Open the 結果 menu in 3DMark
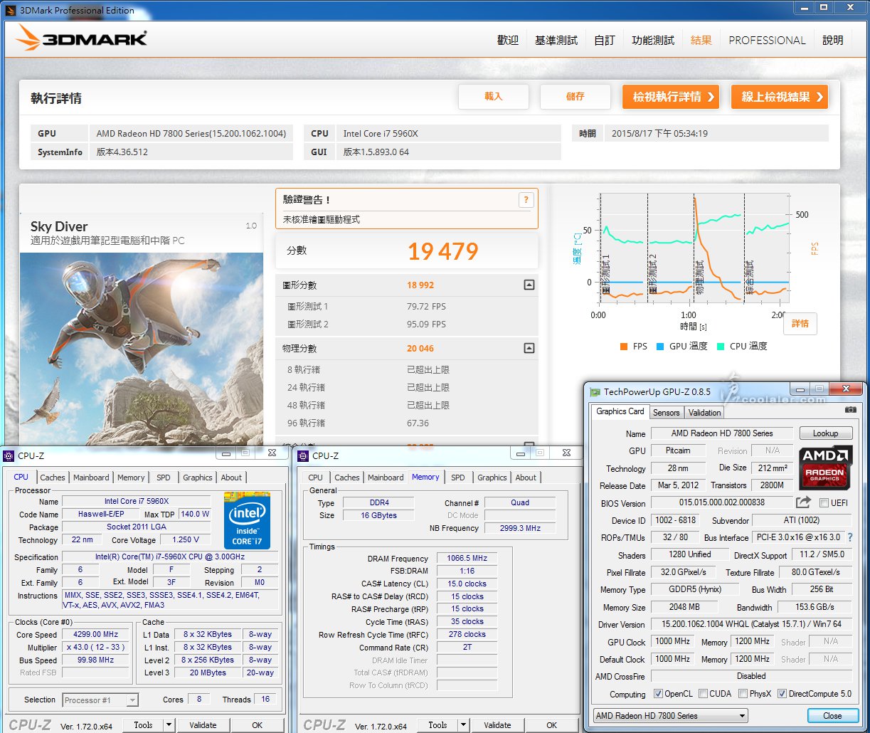870x733 pixels. [x=701, y=41]
